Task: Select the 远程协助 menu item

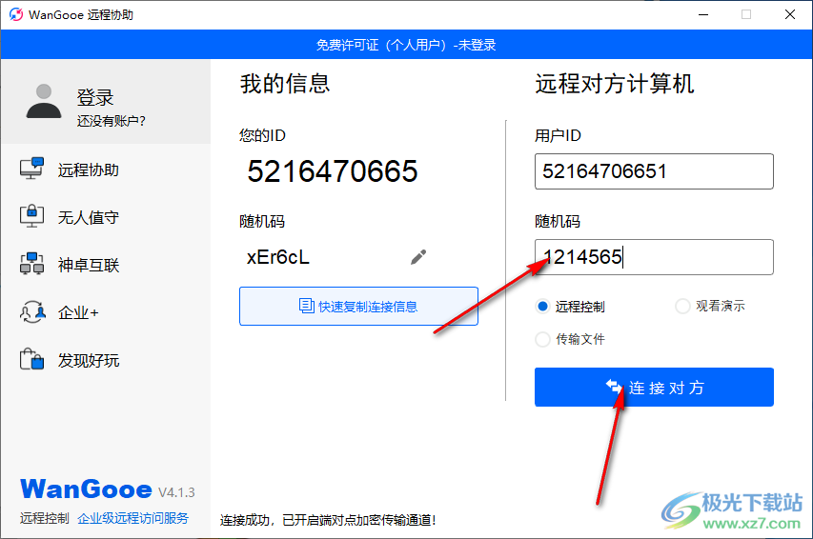Action: [x=88, y=170]
